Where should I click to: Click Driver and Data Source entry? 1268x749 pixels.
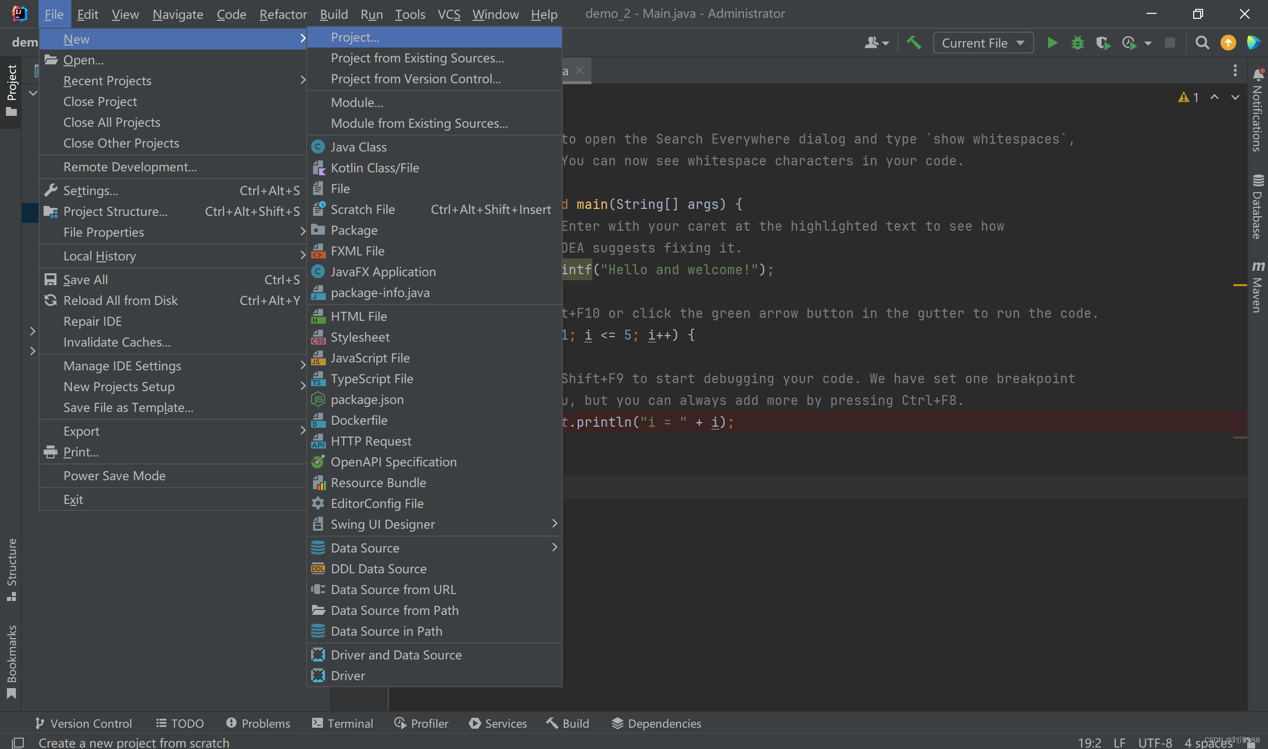[434, 654]
